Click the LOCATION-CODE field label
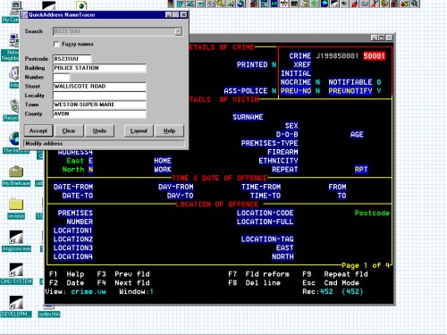The width and height of the screenshot is (447, 335). tap(266, 213)
